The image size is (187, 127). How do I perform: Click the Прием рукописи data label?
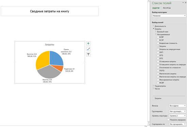(66, 52)
